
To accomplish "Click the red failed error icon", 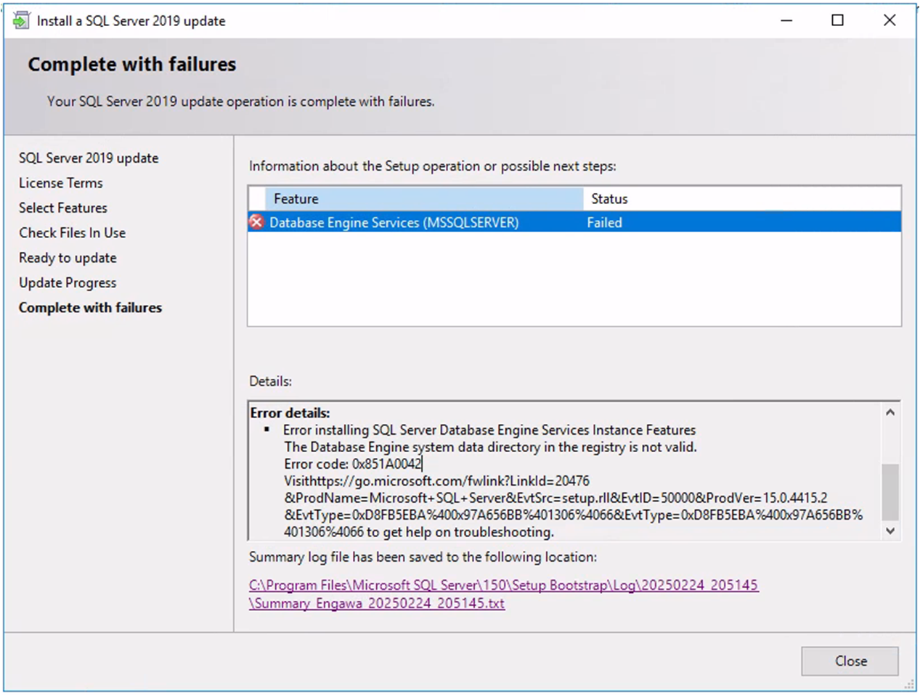I will click(x=256, y=222).
